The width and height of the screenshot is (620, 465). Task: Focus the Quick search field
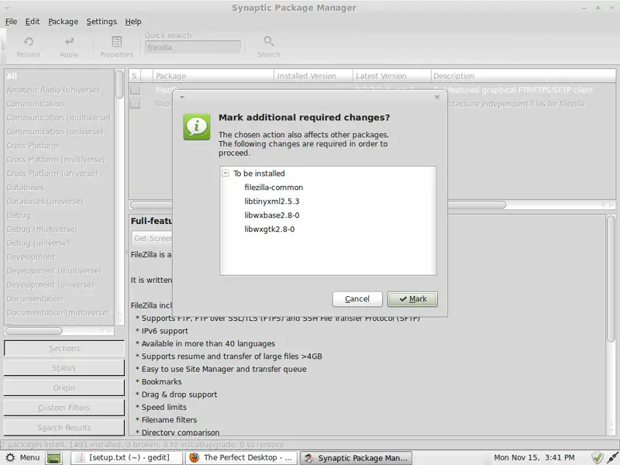193,47
